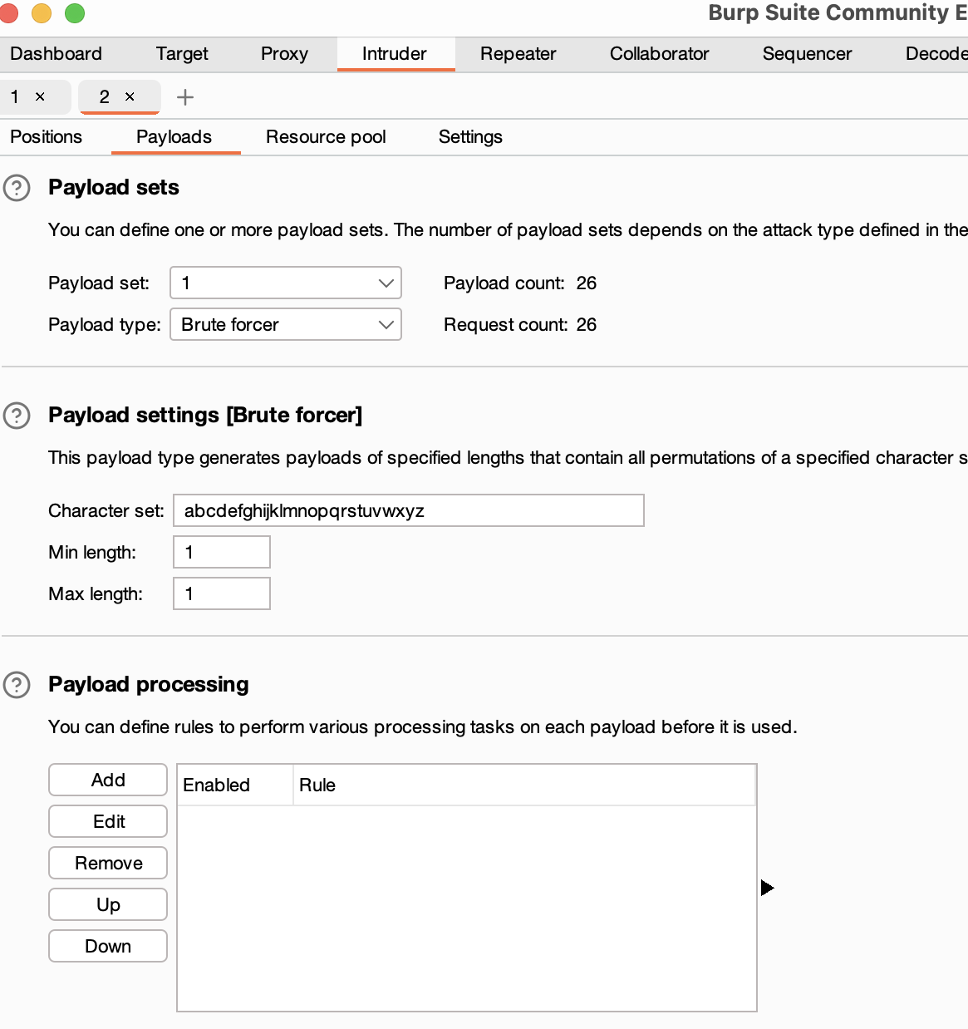Switch to the Dashboard tab
Image resolution: width=968 pixels, height=1029 pixels.
point(56,54)
